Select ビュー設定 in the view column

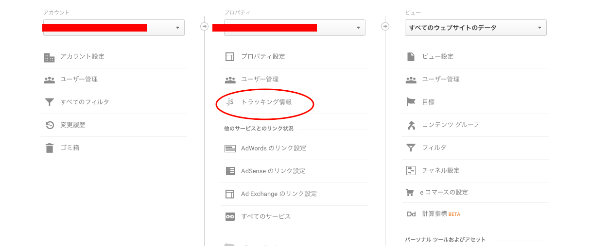coord(437,57)
